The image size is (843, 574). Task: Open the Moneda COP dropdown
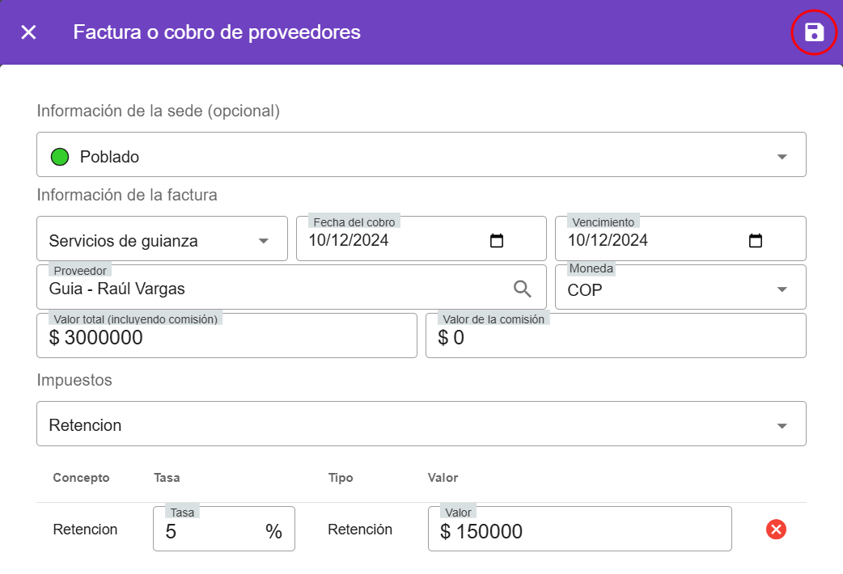tap(782, 289)
